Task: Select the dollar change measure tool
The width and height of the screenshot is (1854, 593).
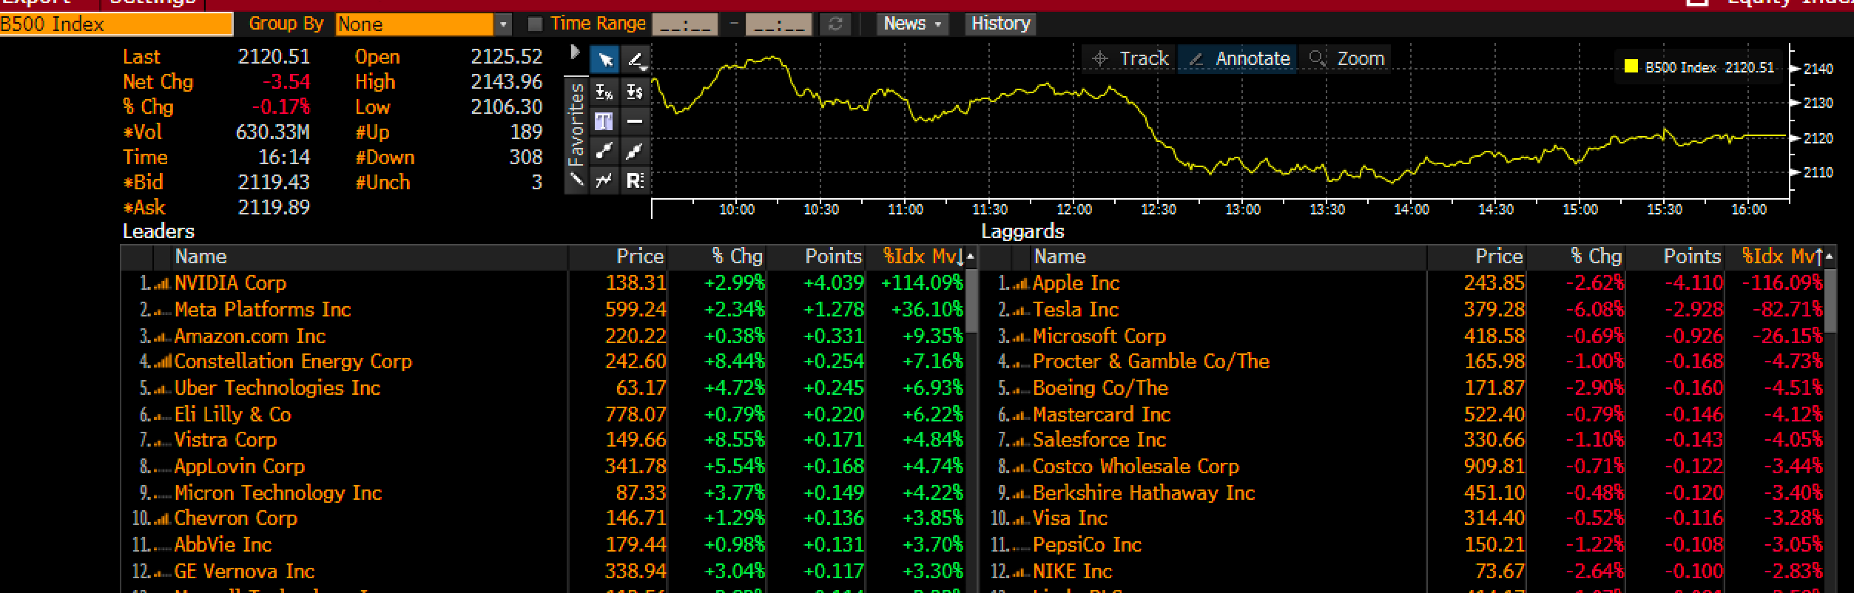Action: 635,92
